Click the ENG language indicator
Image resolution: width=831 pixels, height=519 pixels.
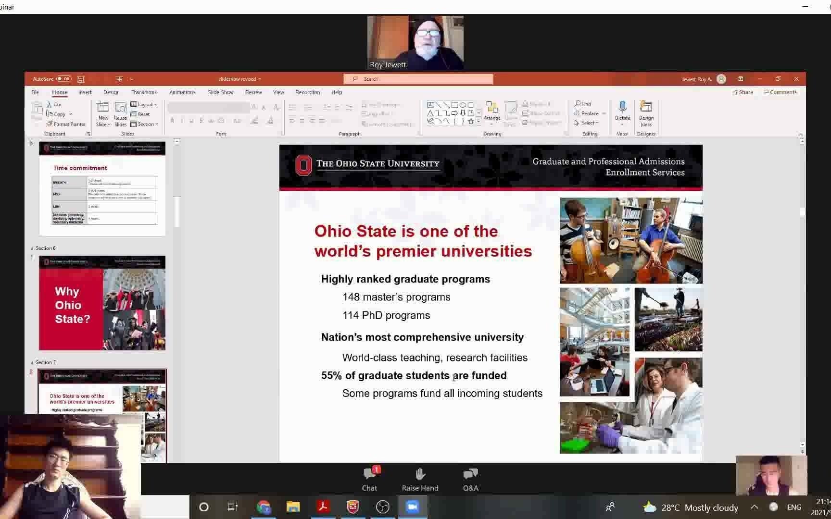(x=794, y=507)
